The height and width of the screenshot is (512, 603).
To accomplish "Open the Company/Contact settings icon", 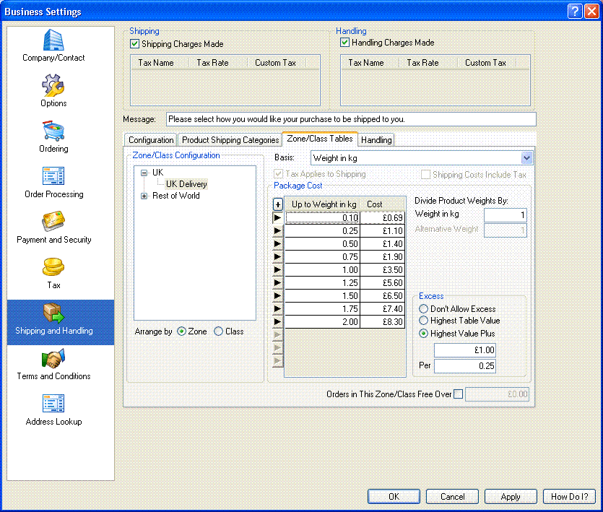I will pyautogui.click(x=53, y=41).
